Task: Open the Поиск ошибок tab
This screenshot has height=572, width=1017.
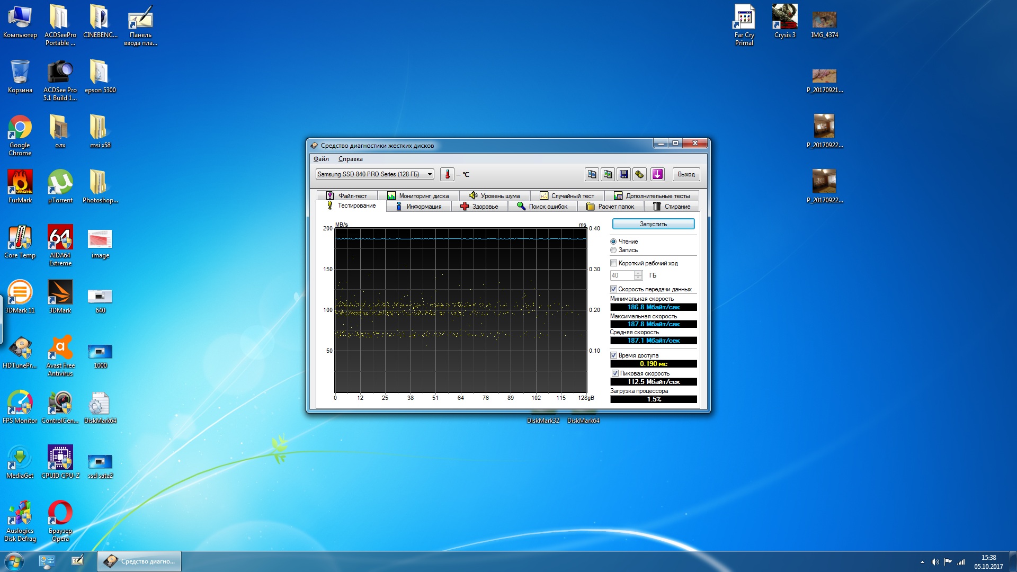Action: pos(542,207)
